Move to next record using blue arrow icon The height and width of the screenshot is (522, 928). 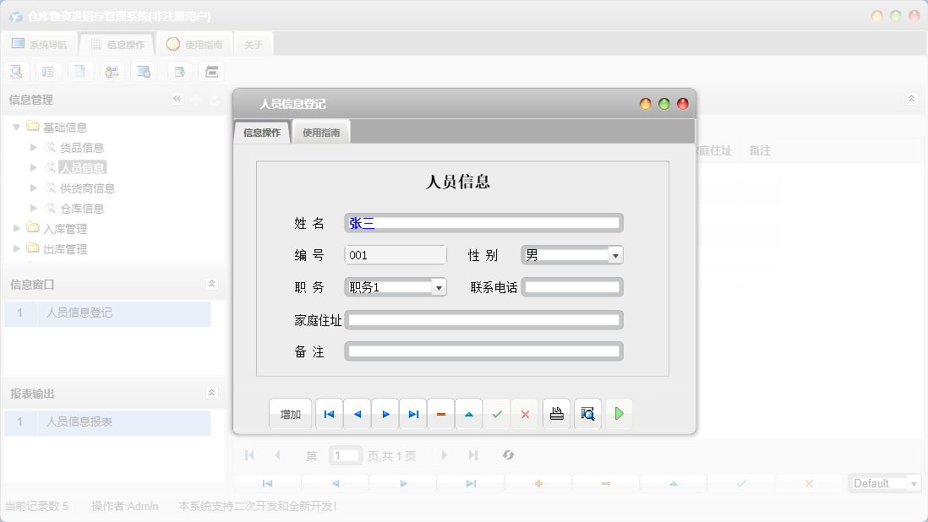click(385, 414)
